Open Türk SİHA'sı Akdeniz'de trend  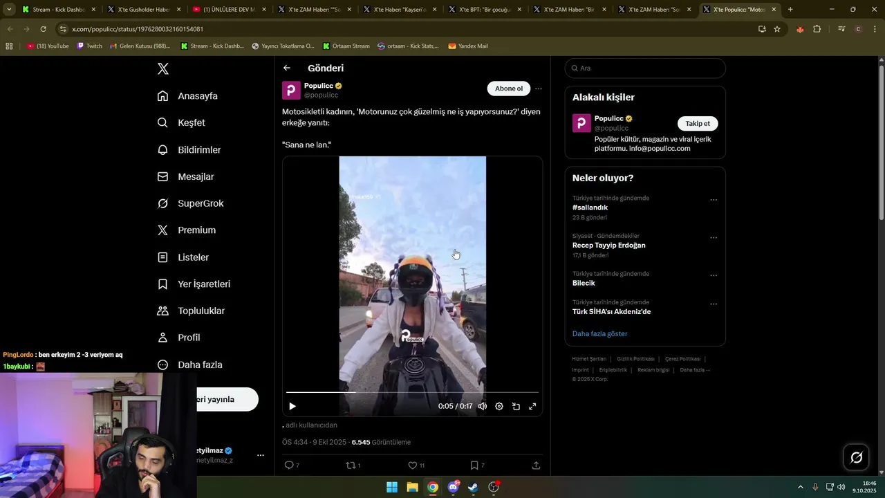click(x=611, y=312)
